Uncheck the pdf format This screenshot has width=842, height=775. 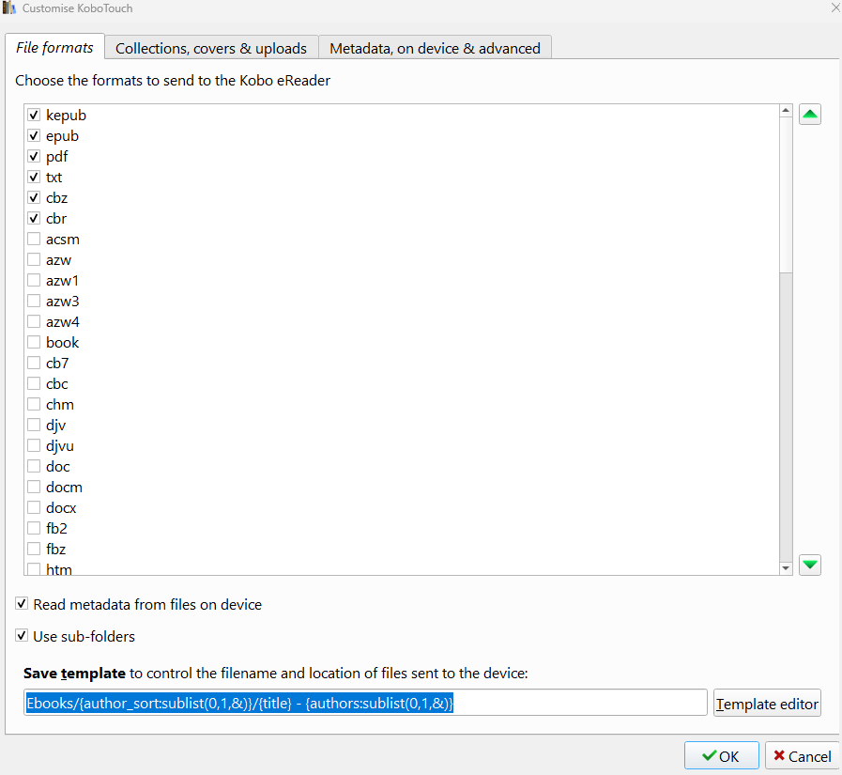pyautogui.click(x=34, y=156)
